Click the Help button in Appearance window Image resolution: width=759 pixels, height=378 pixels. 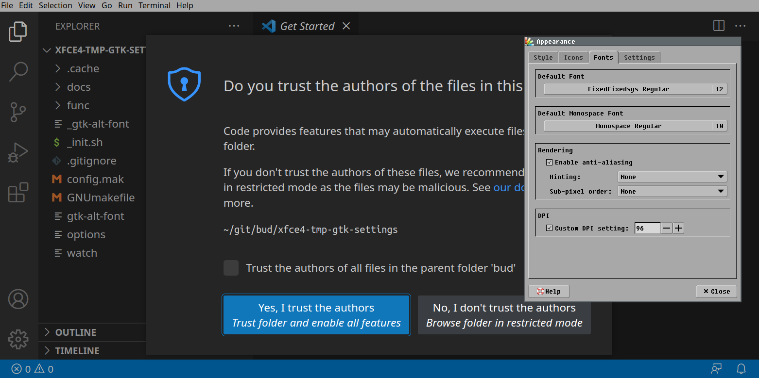549,292
